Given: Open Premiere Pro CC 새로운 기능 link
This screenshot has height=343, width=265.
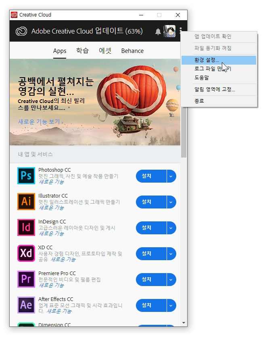Looking at the screenshot, I should 51,285.
